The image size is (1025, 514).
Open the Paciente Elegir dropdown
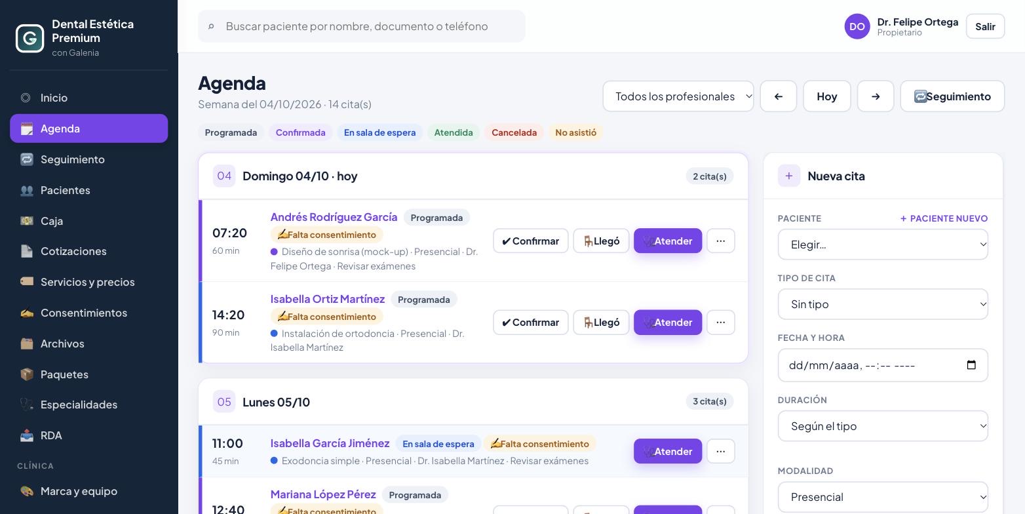coord(883,245)
